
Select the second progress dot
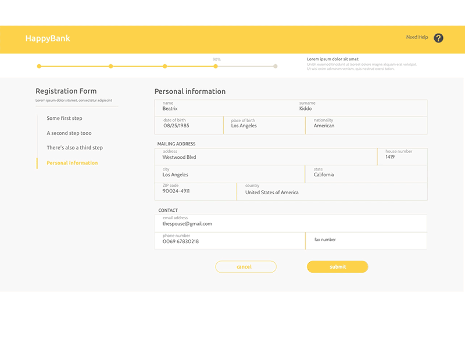tap(110, 66)
